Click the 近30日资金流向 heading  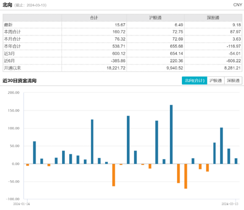(x=20, y=81)
